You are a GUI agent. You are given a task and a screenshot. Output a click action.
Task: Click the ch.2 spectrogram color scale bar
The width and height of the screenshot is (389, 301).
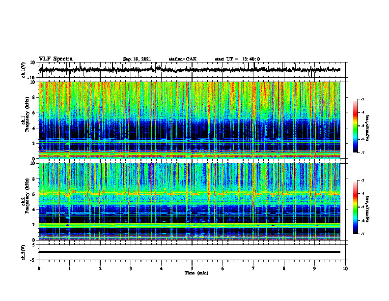(355, 207)
